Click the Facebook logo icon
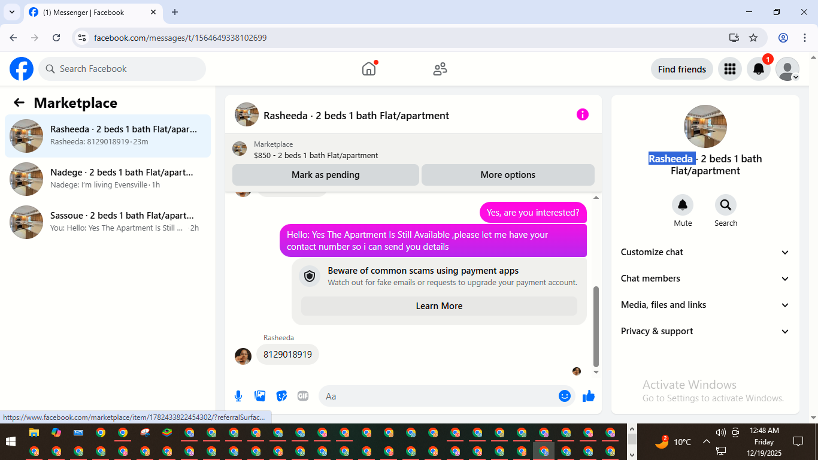Viewport: 818px width, 460px height. click(x=22, y=69)
